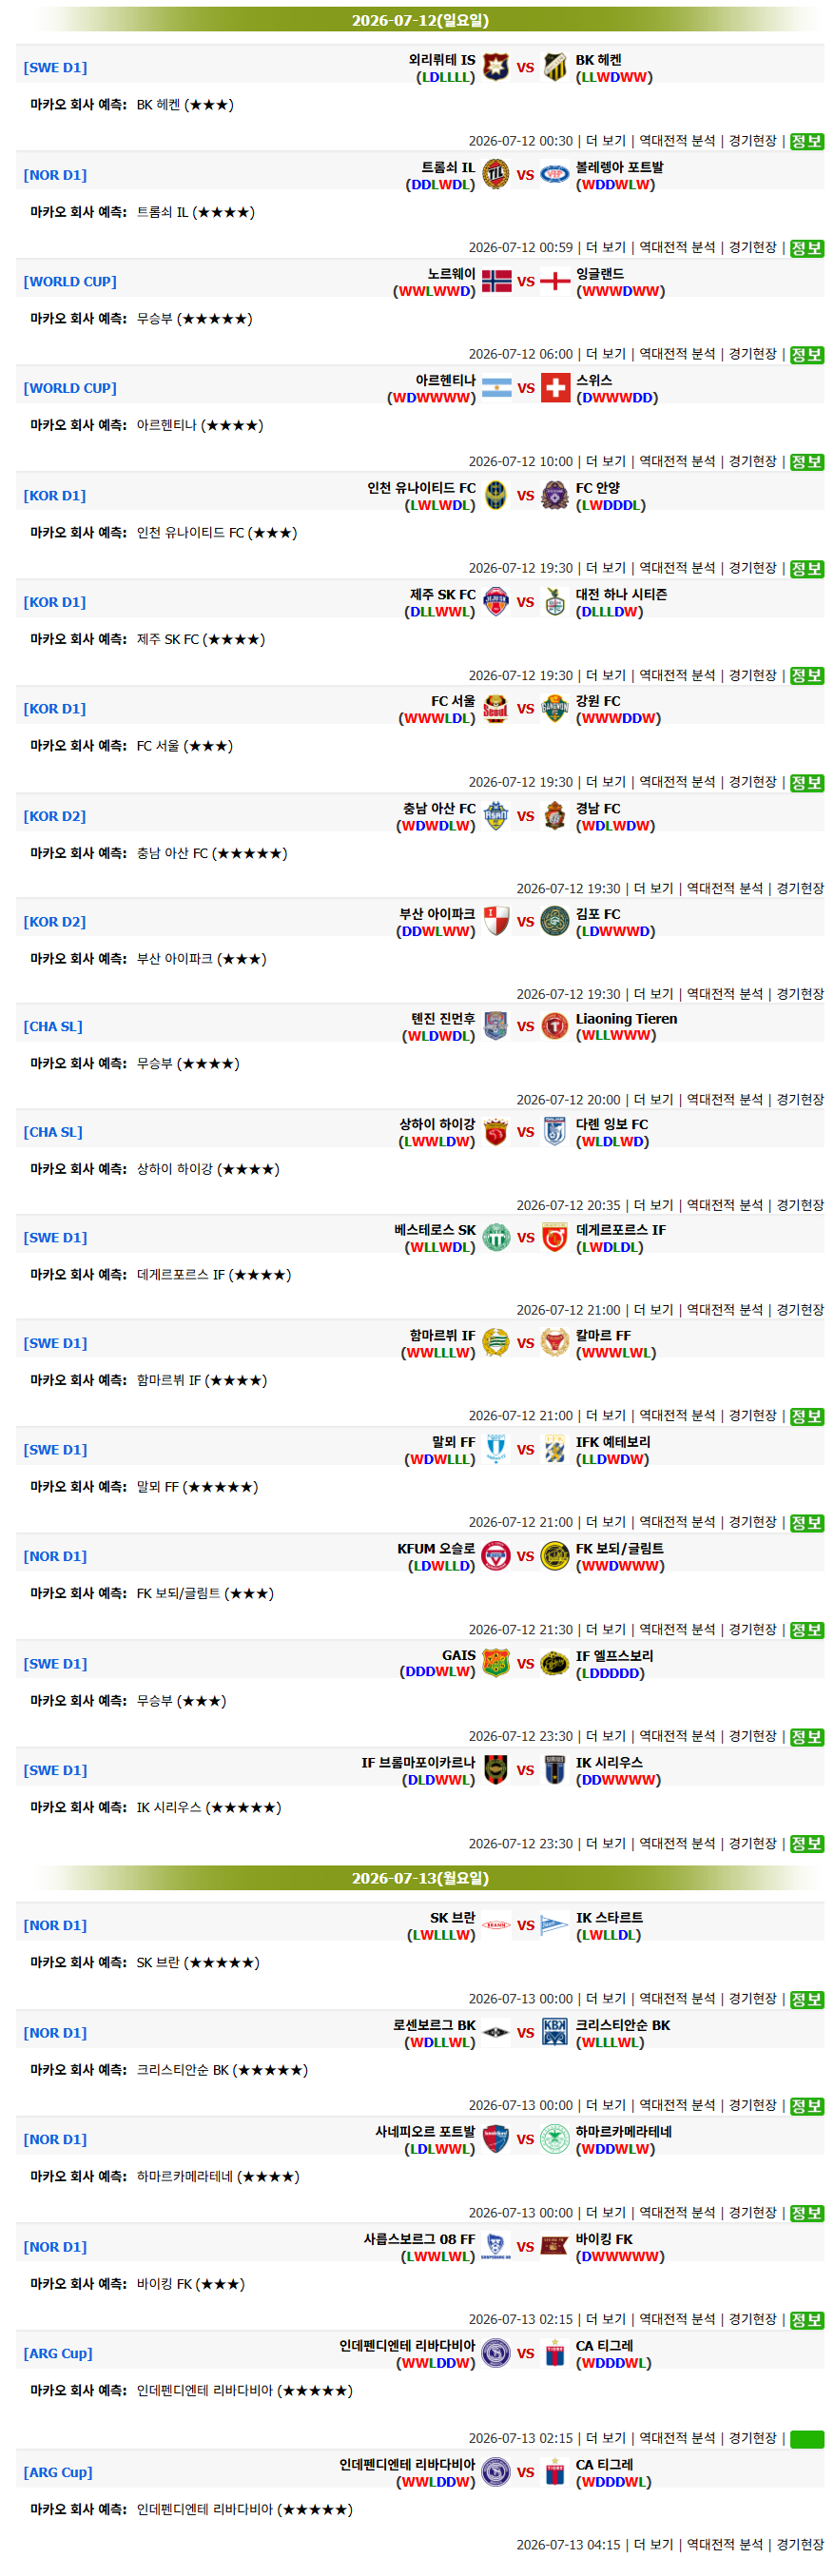Click the 함마르뷔 IF team crest
This screenshot has width=834, height=2558.
(x=495, y=1342)
